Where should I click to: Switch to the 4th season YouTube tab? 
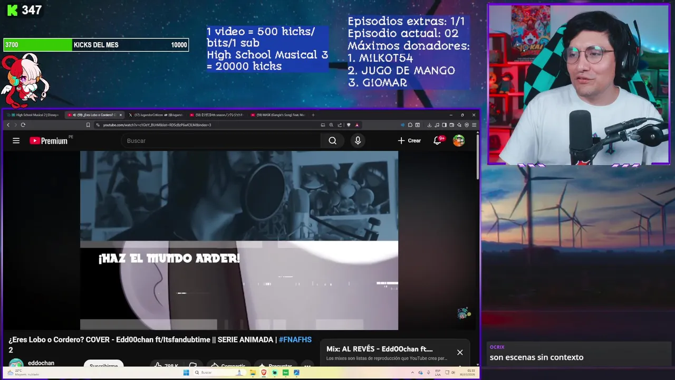click(217, 115)
